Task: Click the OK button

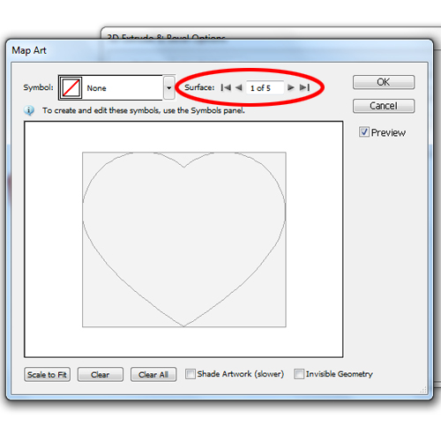Action: [384, 82]
